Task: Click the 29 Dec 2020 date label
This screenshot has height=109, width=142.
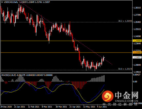Action: [6, 107]
